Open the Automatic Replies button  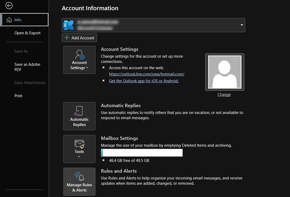79,116
